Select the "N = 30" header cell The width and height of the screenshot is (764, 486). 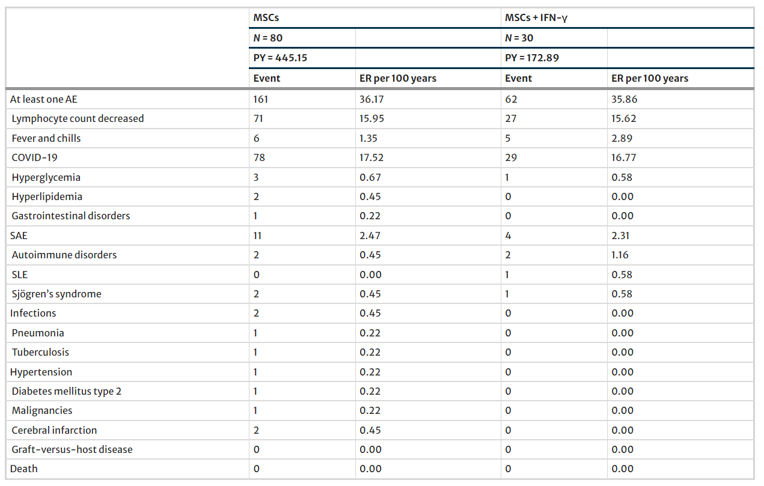[519, 38]
